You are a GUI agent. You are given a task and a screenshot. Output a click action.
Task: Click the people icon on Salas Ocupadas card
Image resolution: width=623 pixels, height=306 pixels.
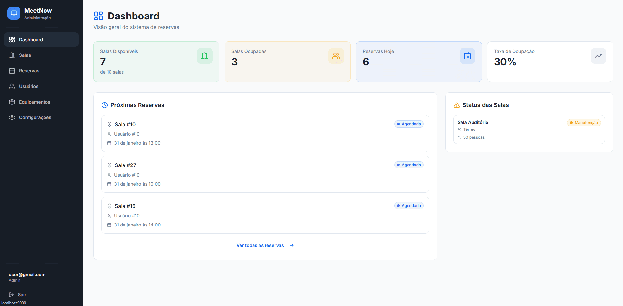[x=336, y=56]
